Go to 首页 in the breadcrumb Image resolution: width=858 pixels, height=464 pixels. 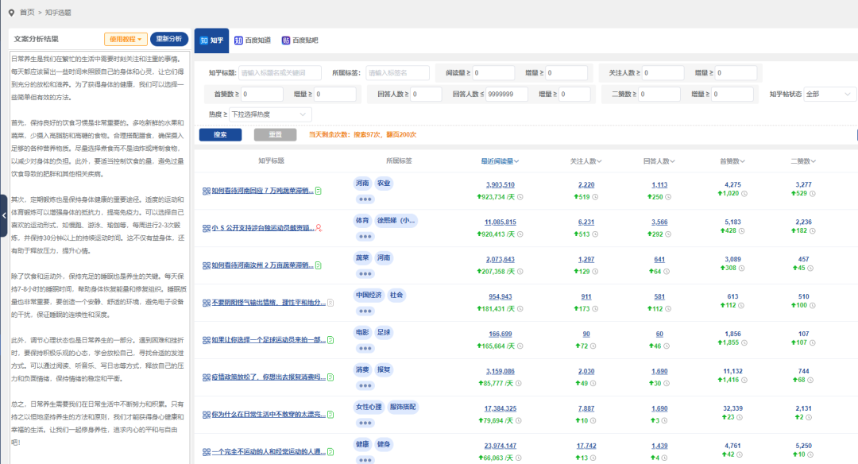27,13
